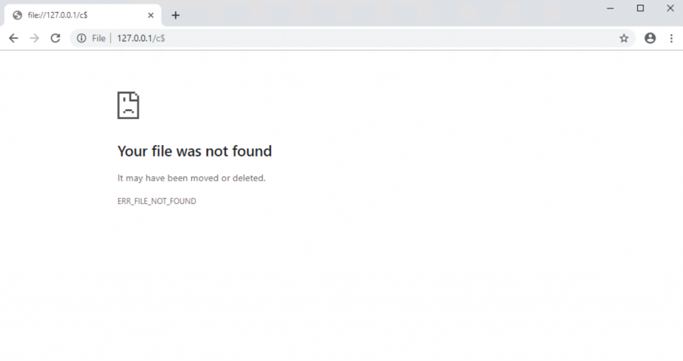Go back using the back arrow
683x361 pixels.
[13, 39]
